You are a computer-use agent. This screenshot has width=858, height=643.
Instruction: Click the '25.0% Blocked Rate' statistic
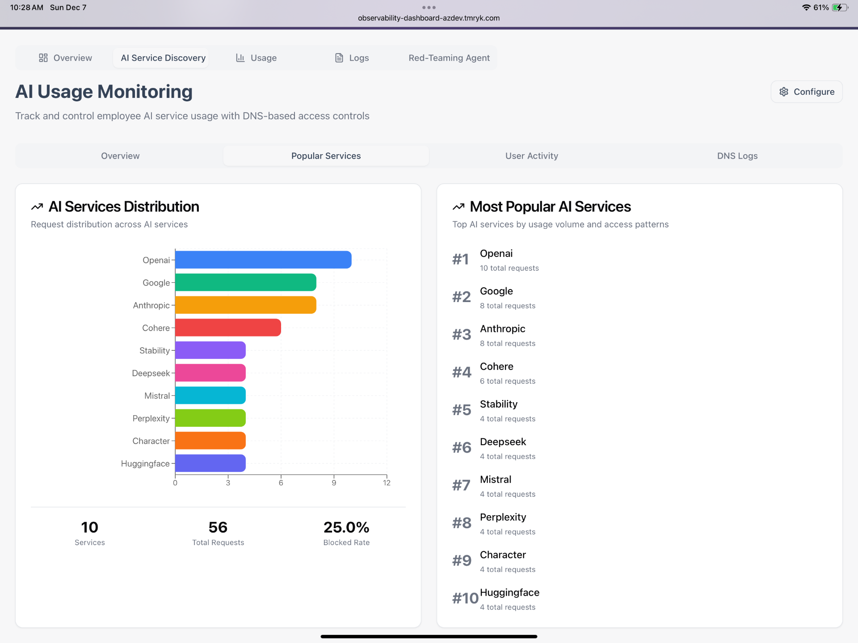[x=346, y=533]
